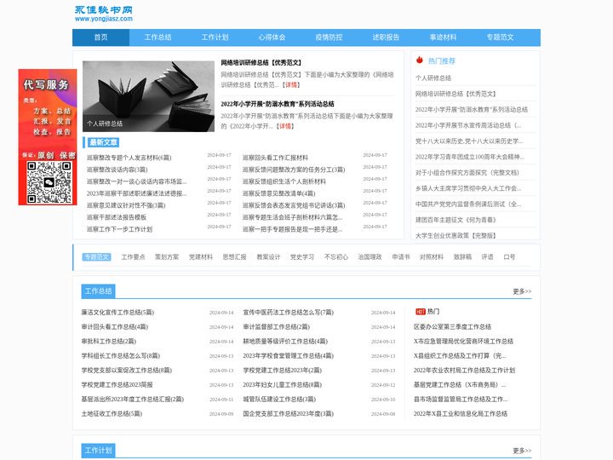Click 详情 link under 网络培训研修总结 summary
This screenshot has width=613, height=460.
tap(291, 85)
